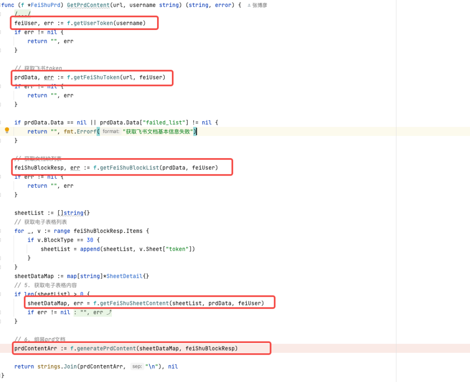Click the author icon beside 张博彦
Viewport: 470px width, 382px height.
[249, 5]
